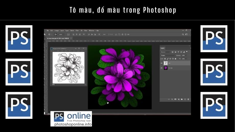Screen dimensions: 235x132
Task: Click the search magnifier icon in options bar
Action: [183, 34]
